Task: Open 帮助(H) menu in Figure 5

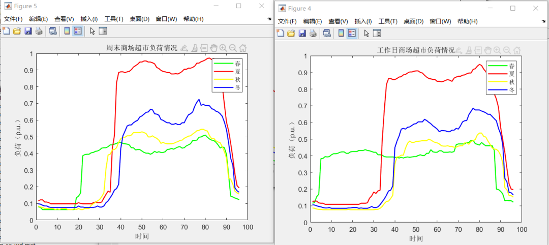Action: pos(193,19)
